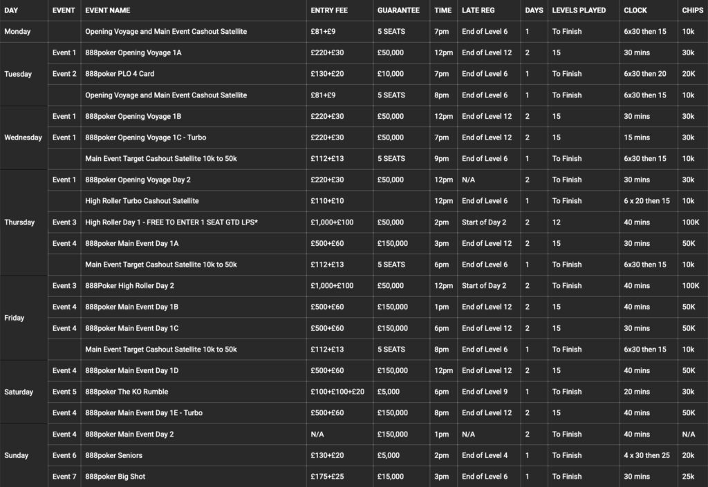Click 888poker Main Event Day 1C
Viewport: 708px width, 487px height.
pos(132,328)
